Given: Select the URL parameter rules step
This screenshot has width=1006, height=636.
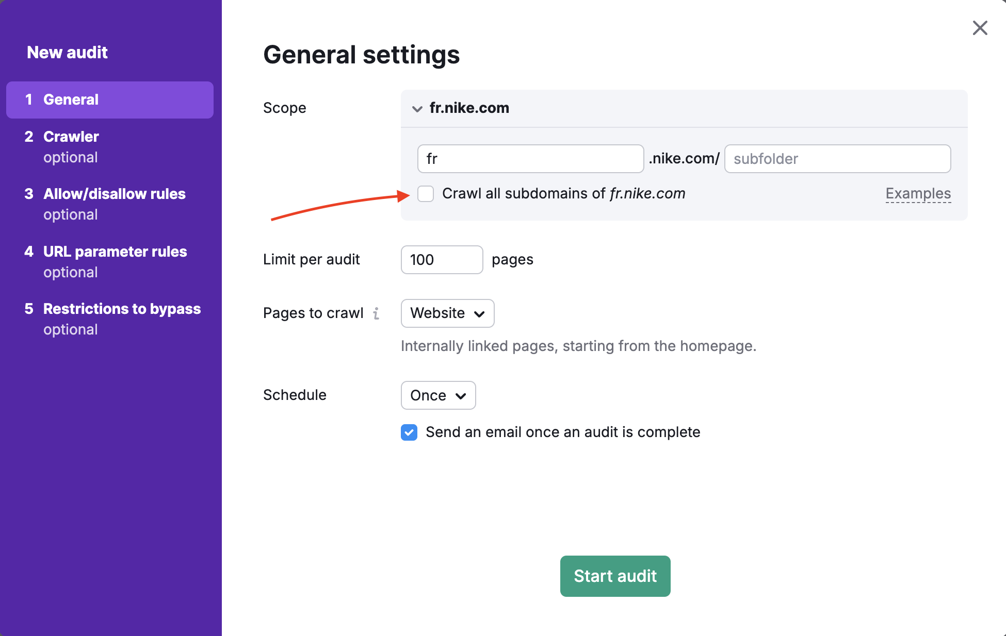Looking at the screenshot, I should [x=115, y=252].
